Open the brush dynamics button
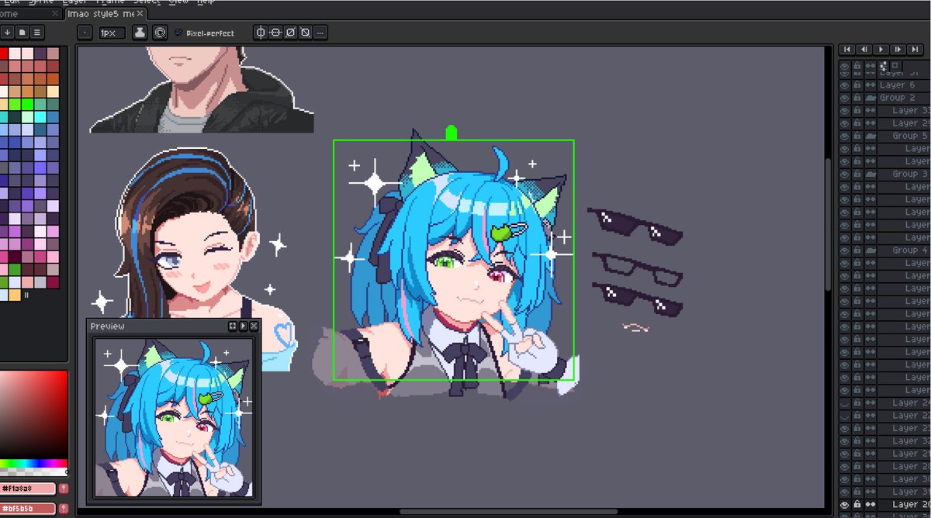The width and height of the screenshot is (931, 518). [159, 33]
